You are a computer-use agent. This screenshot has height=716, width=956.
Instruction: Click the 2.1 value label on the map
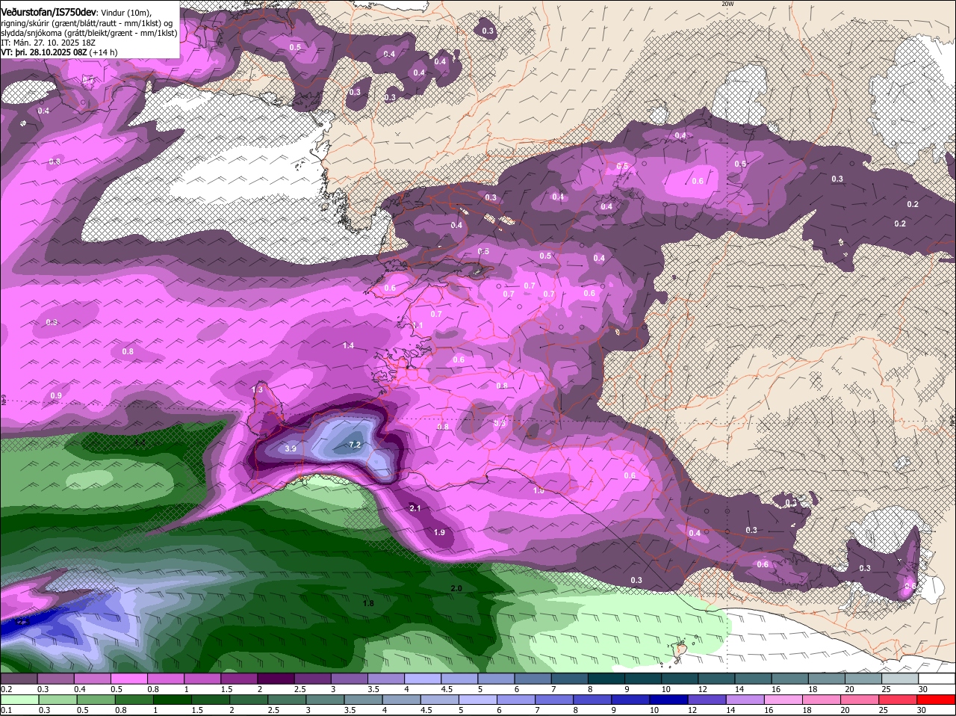(415, 508)
